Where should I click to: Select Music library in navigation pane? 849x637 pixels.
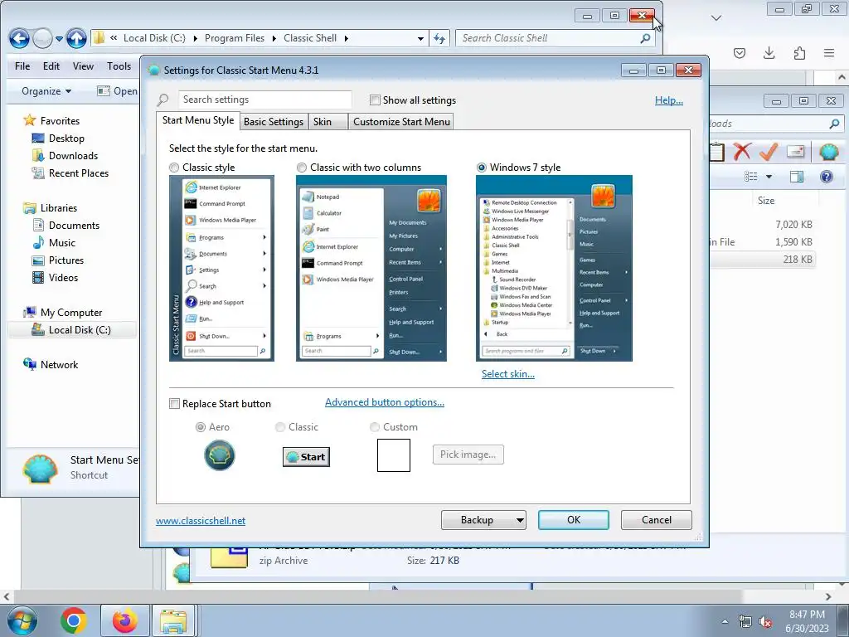click(x=61, y=243)
